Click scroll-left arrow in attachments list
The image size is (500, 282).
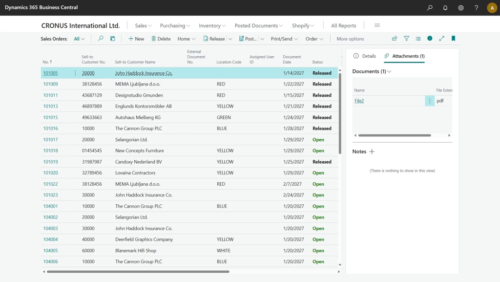click(355, 135)
